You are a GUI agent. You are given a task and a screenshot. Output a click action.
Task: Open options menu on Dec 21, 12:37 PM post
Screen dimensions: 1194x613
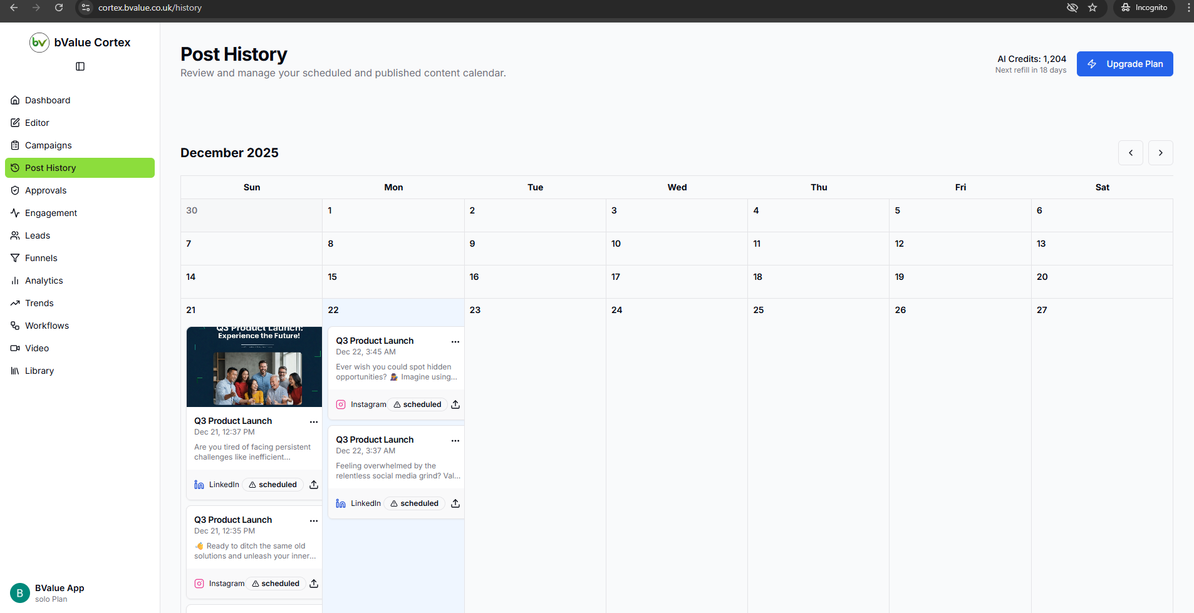click(x=313, y=421)
